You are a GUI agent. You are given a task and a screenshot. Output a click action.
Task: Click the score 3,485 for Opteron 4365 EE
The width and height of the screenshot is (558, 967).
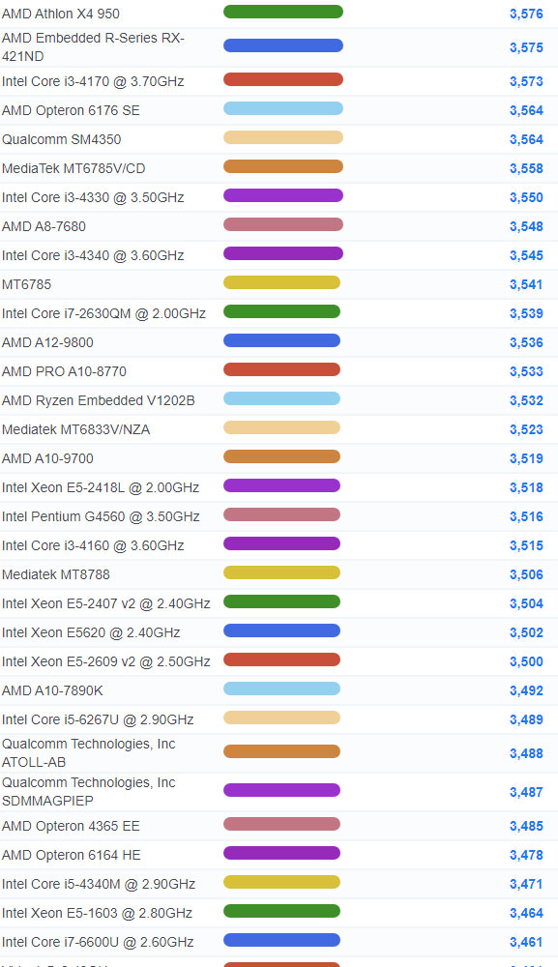pyautogui.click(x=526, y=826)
